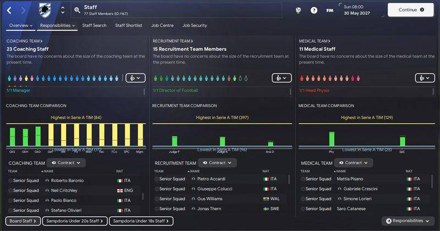Open the football globe icon
The height and width of the screenshot is (231, 440).
click(x=298, y=10)
